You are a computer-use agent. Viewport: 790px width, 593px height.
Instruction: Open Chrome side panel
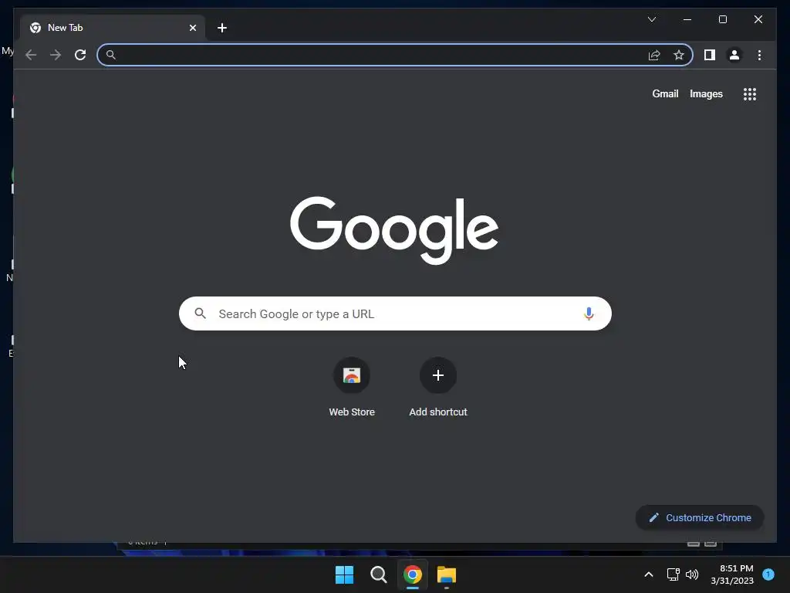pyautogui.click(x=710, y=55)
